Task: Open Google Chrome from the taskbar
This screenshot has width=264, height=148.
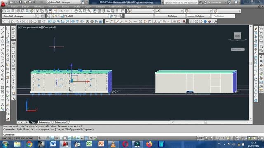Action: click(x=29, y=144)
